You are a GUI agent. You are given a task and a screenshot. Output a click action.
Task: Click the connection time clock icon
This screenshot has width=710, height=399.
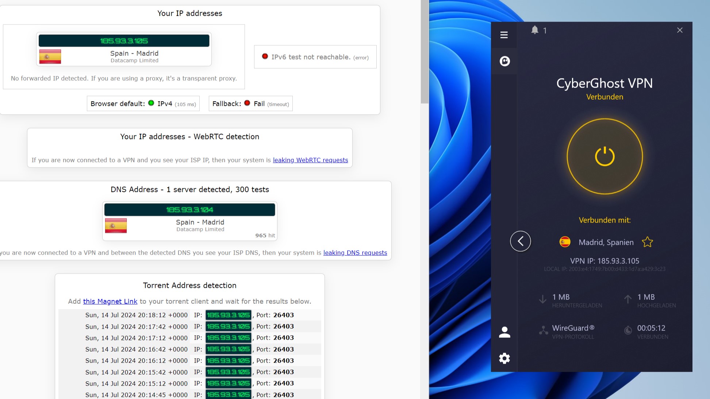point(628,330)
